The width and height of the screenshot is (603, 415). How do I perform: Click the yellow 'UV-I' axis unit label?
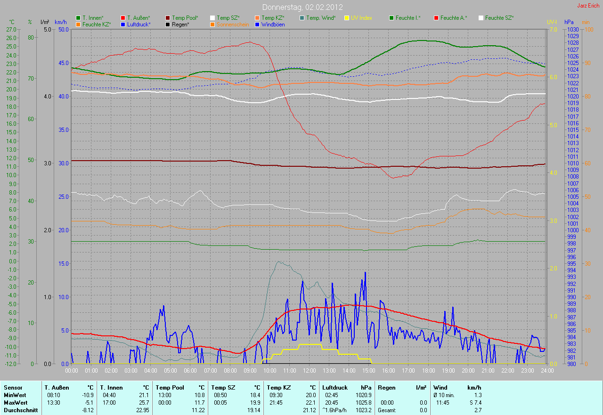tap(552, 22)
